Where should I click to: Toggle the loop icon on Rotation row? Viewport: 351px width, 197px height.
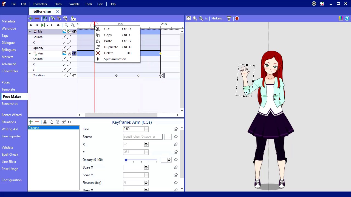(74, 75)
